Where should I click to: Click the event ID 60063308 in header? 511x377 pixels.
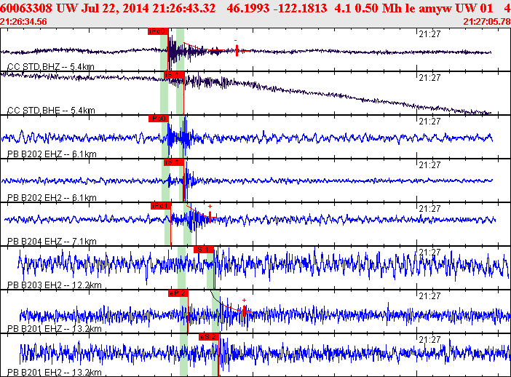click(25, 8)
